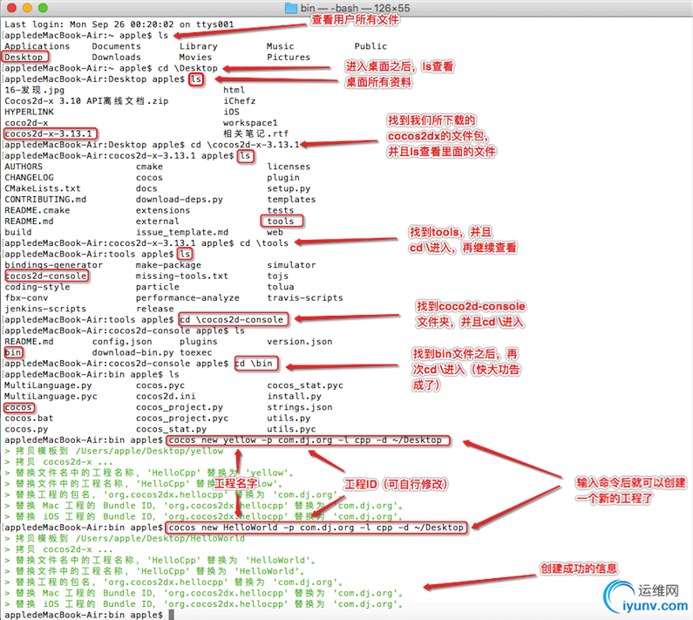Click the 'html' entry in Desktop listing
Screen dimensions: 693x620
(x=234, y=90)
